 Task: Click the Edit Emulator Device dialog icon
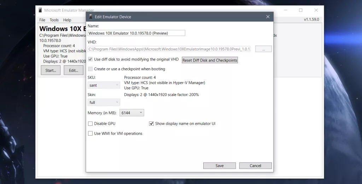(x=91, y=17)
